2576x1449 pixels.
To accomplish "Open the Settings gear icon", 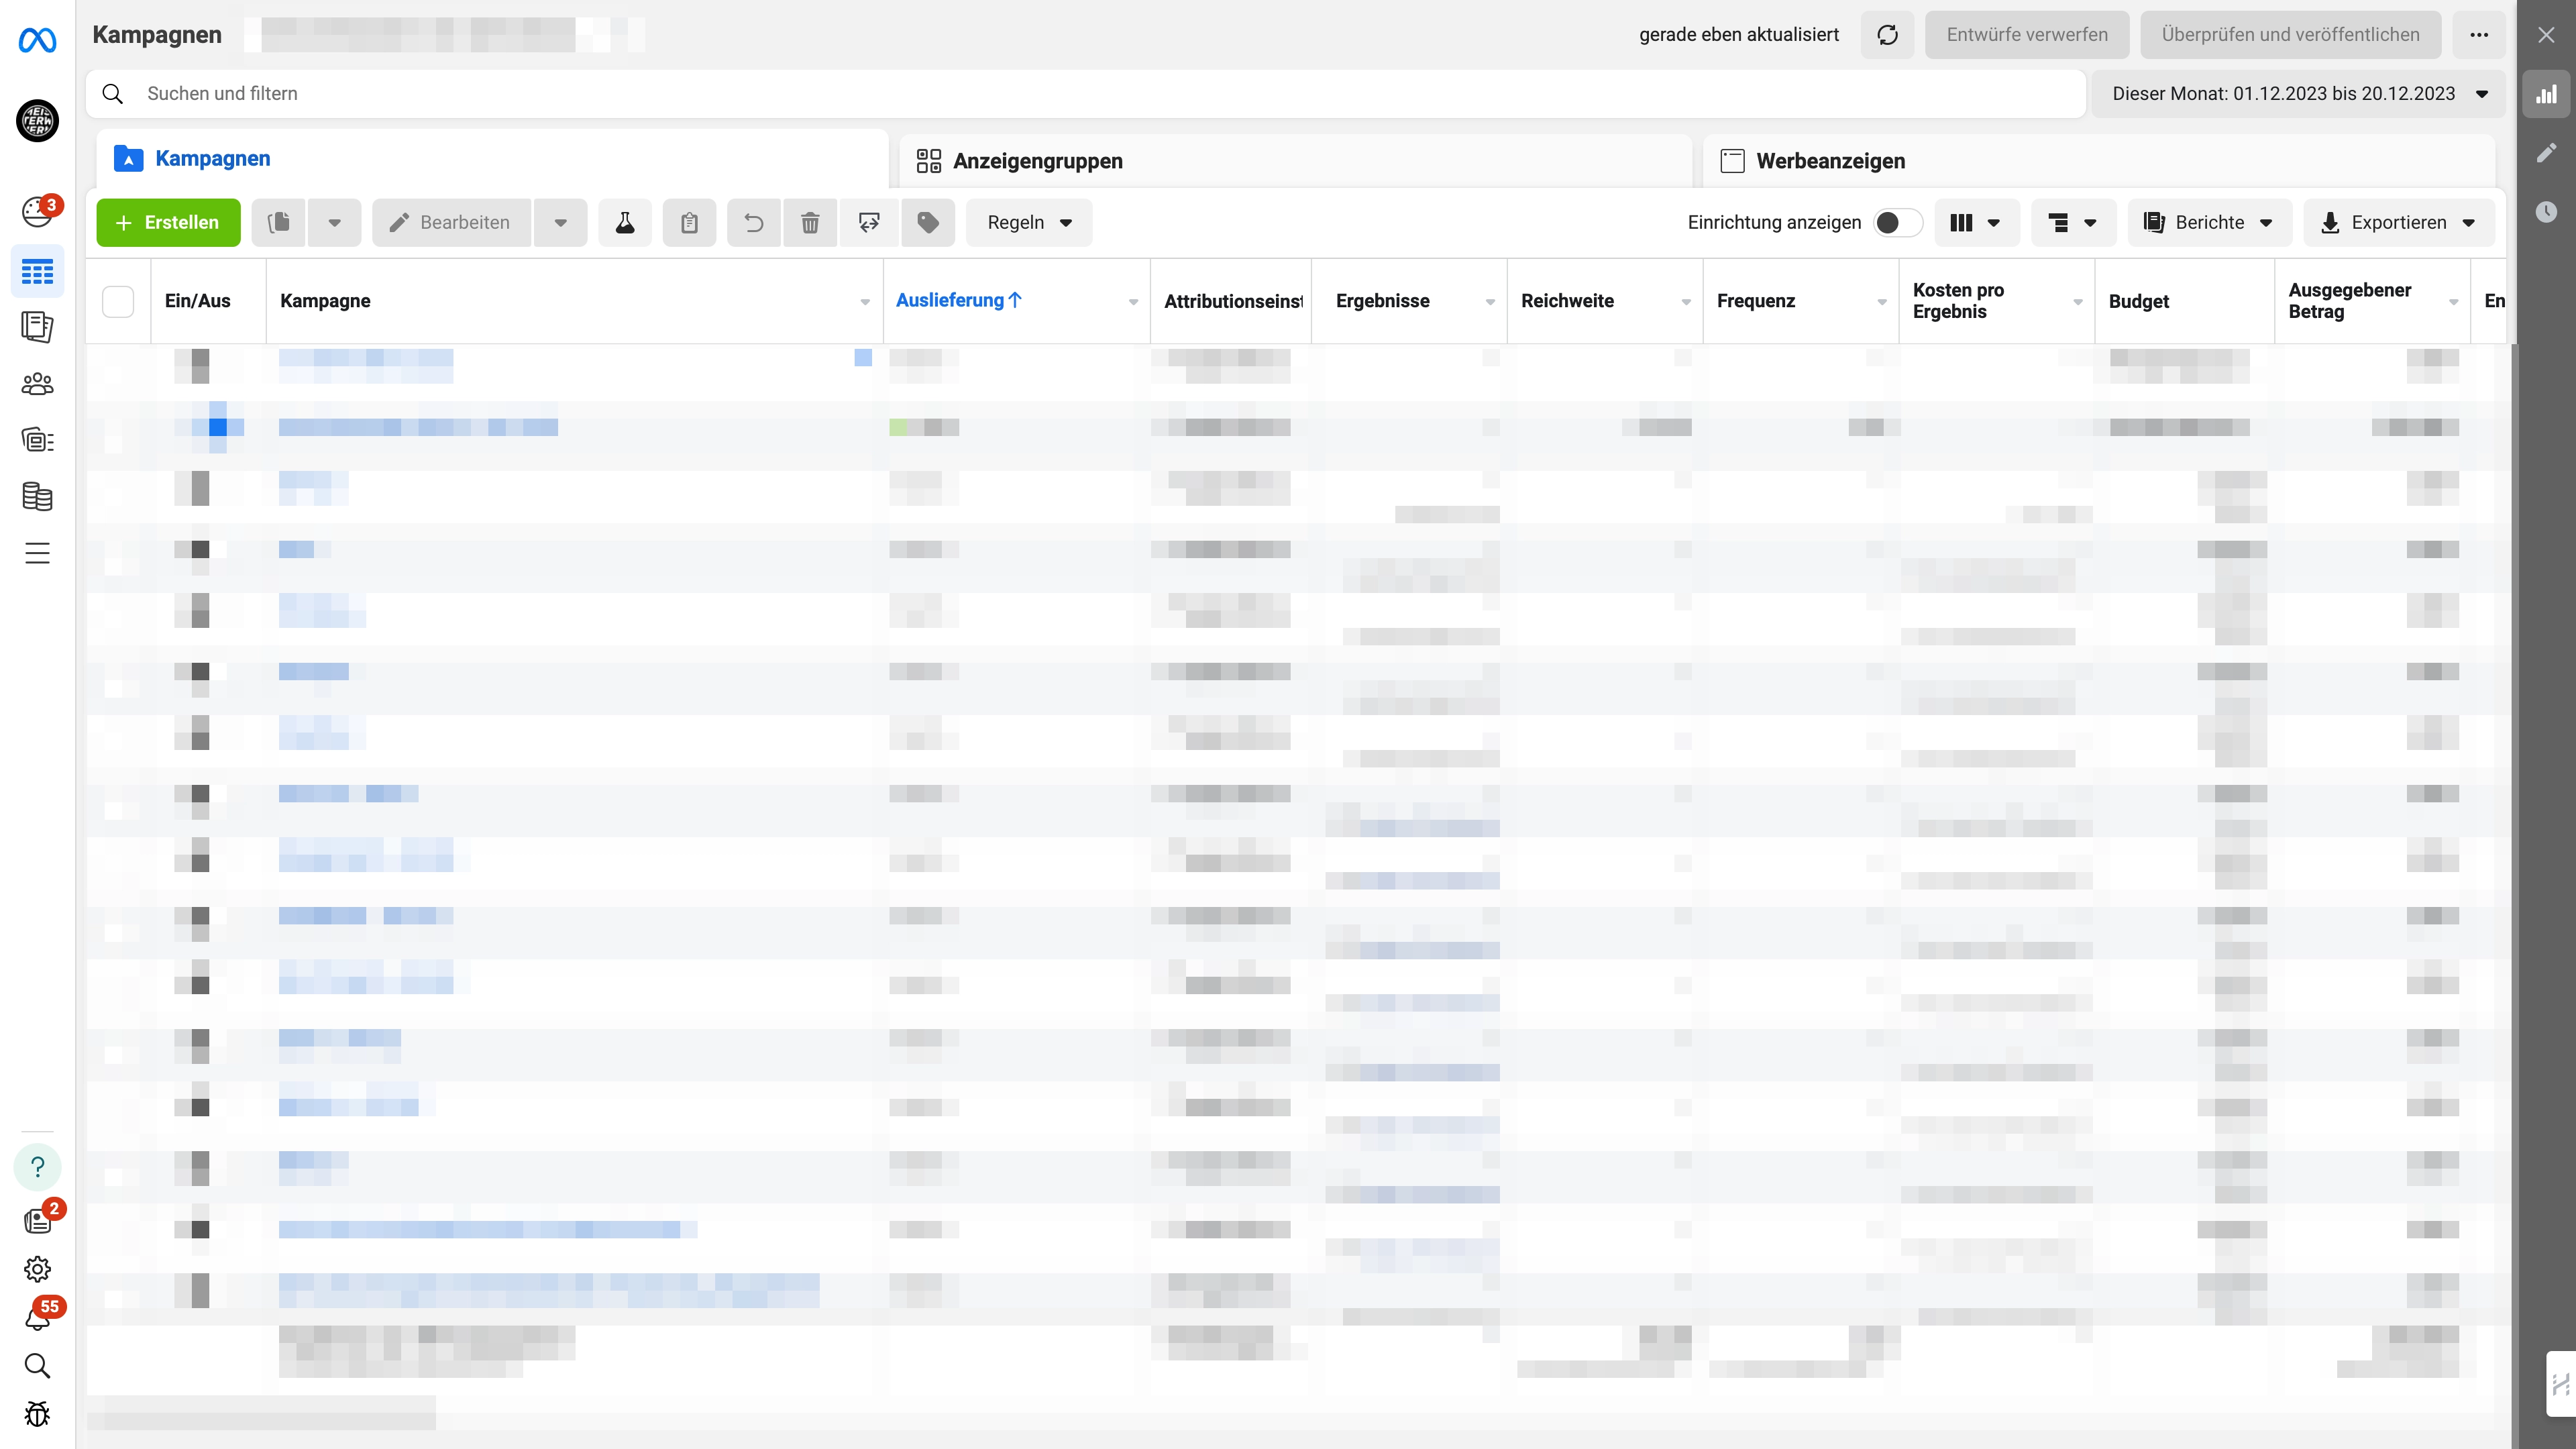I will tap(37, 1269).
